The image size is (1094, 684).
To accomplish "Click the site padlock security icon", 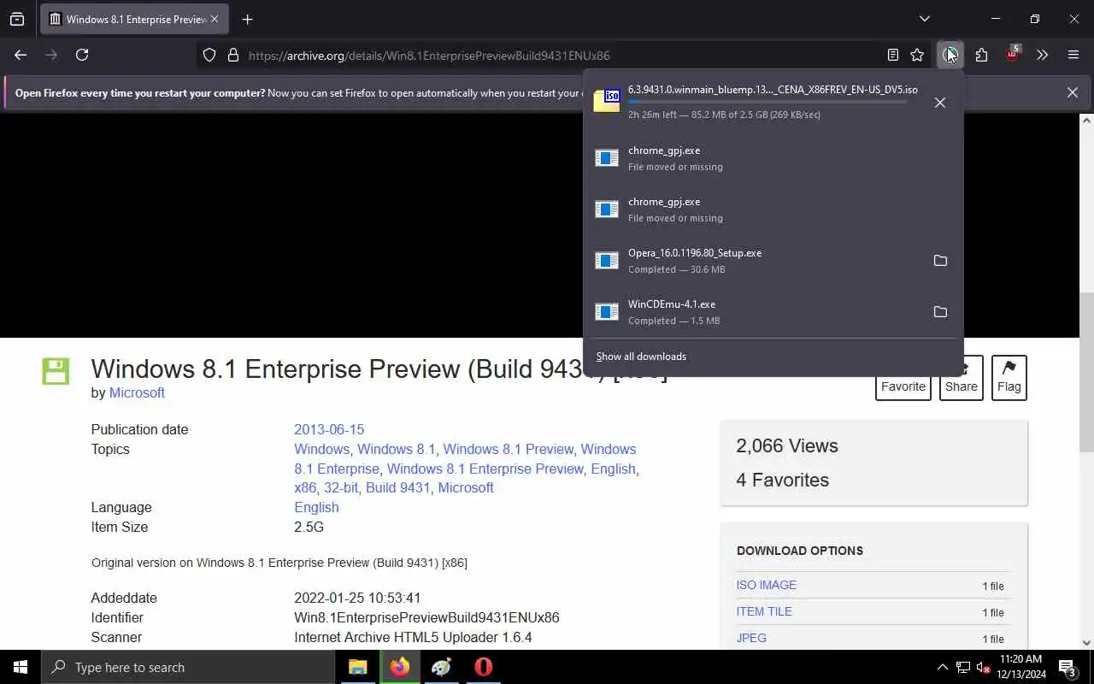I will click(x=232, y=55).
